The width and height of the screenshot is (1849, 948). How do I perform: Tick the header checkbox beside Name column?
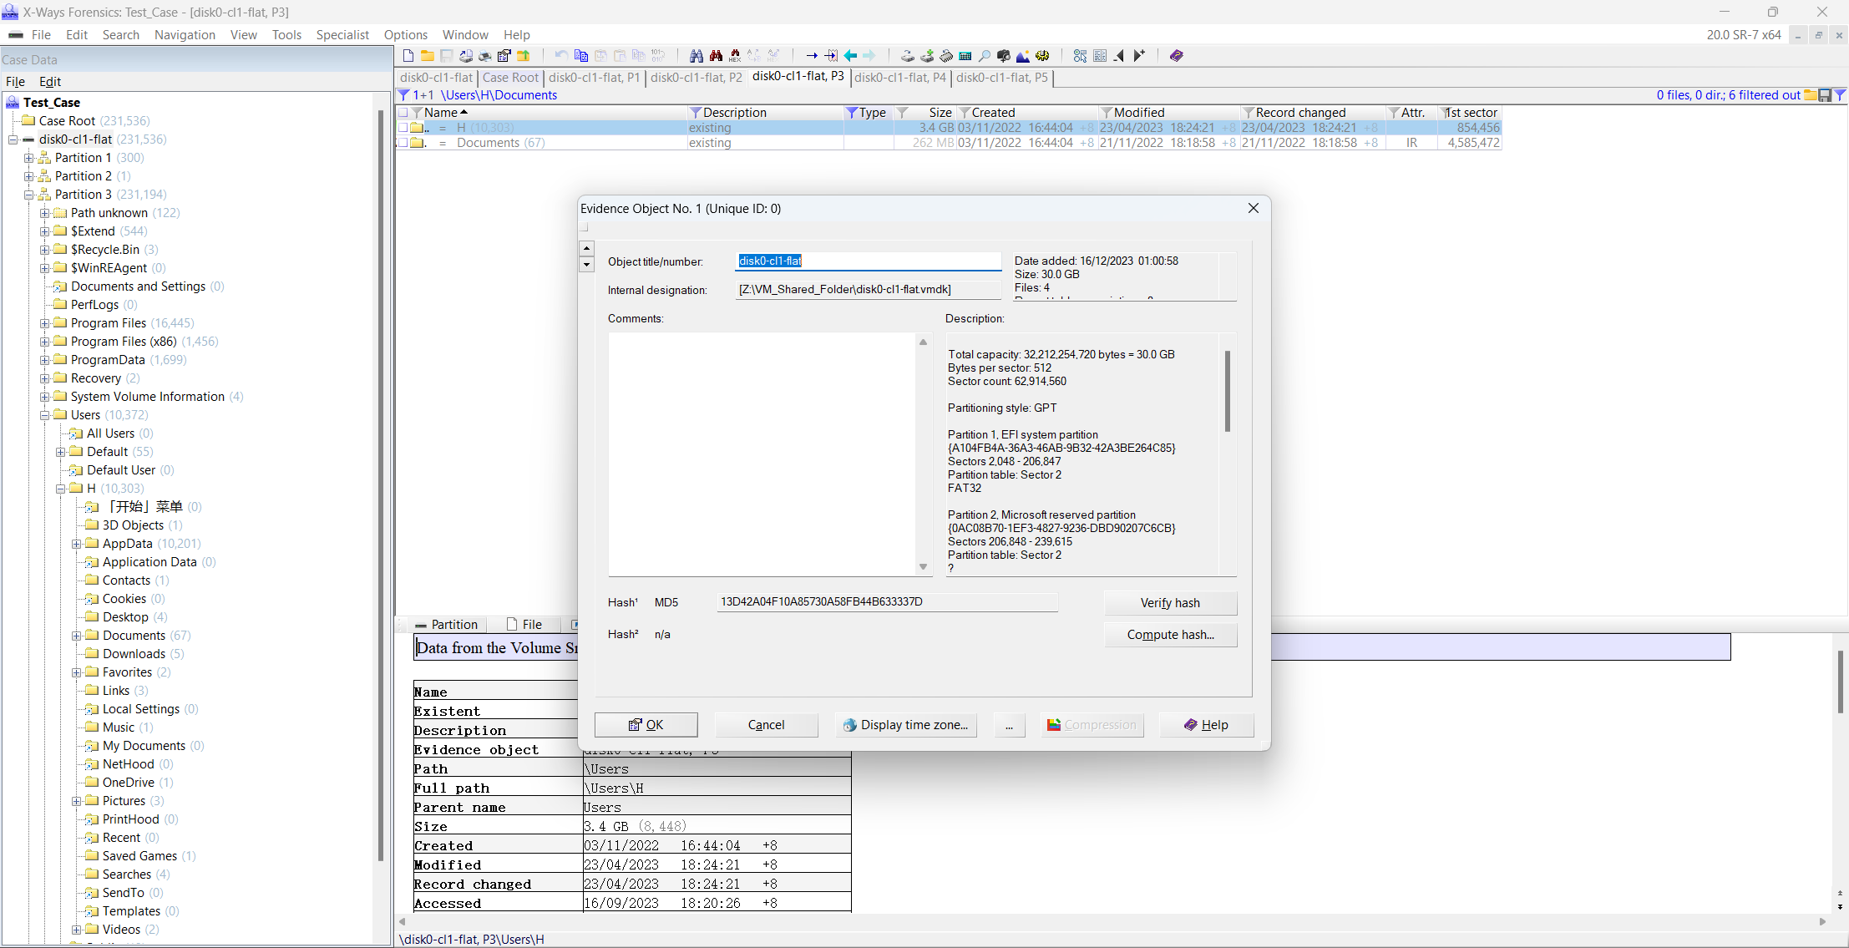[x=403, y=113]
